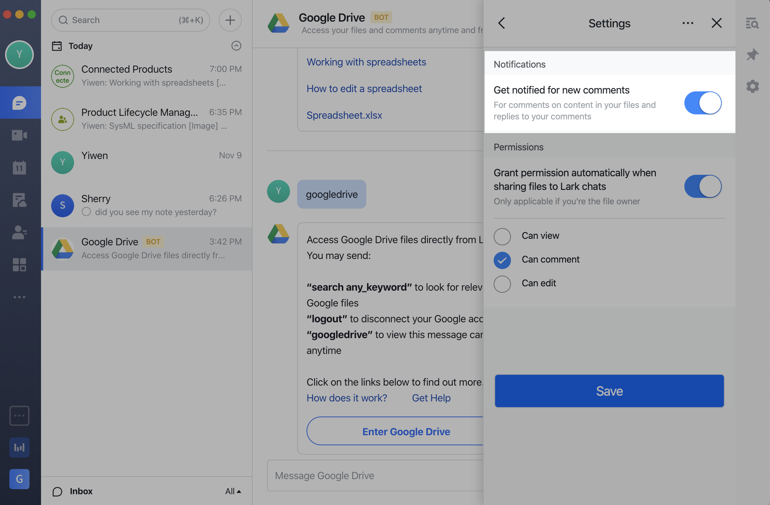
Task: Click the plus button next to Search
Action: [x=230, y=20]
